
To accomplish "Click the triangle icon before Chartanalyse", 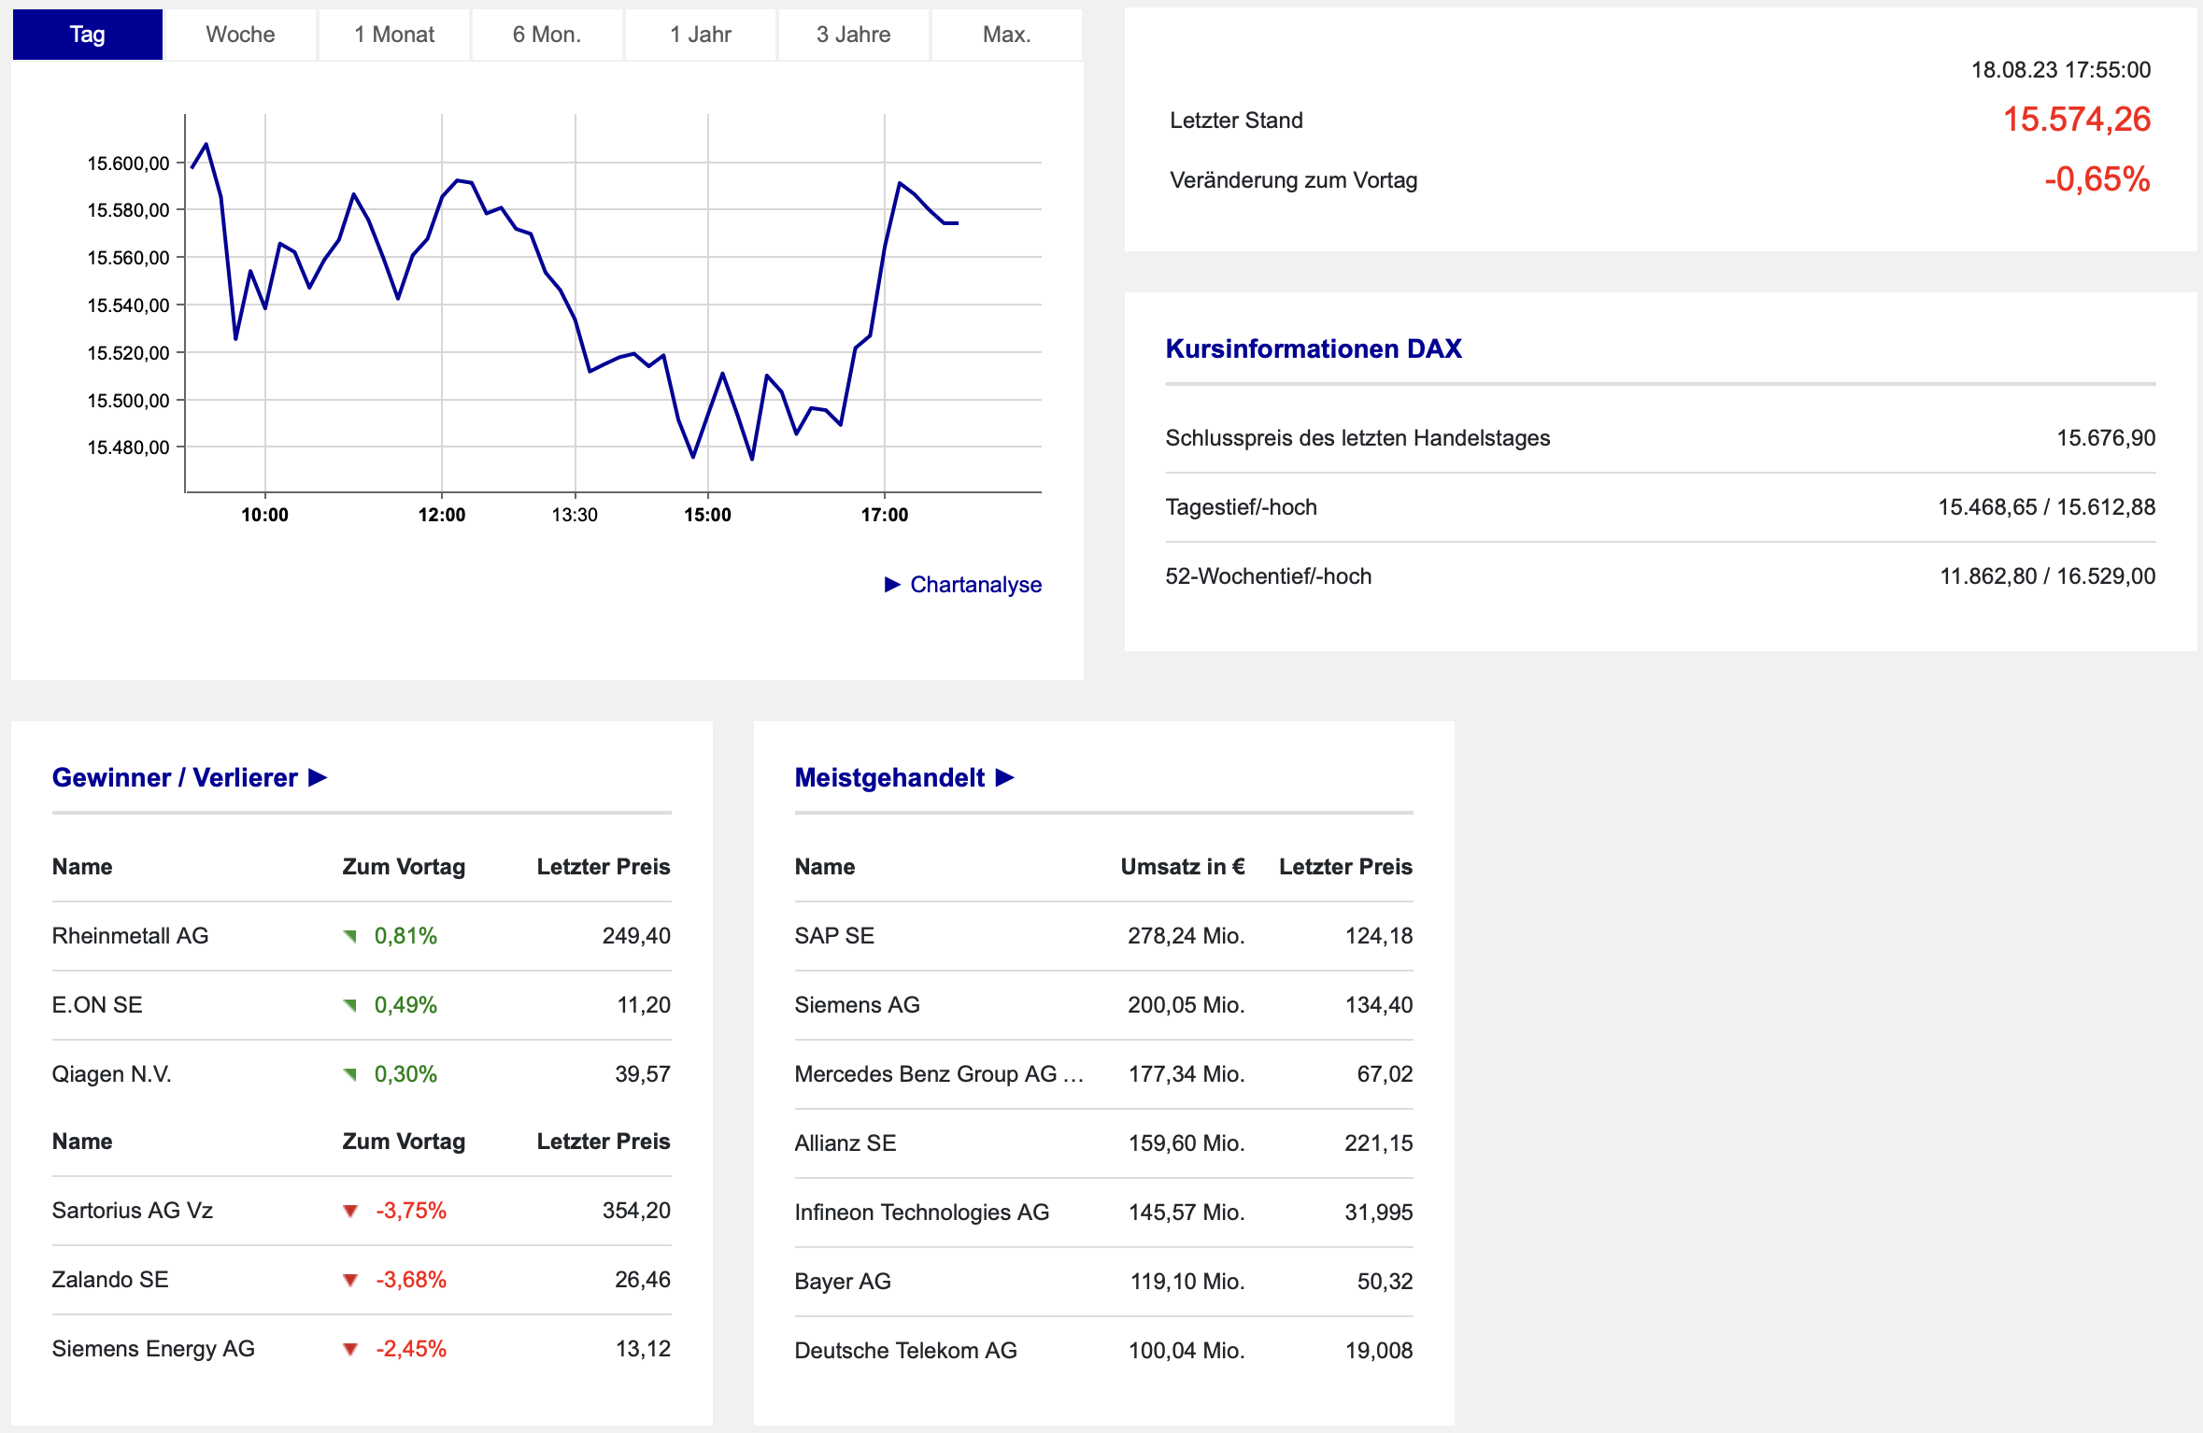I will [892, 585].
